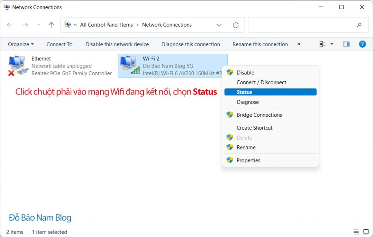Choose Create Shortcut in context menu
373x237 pixels.
pos(270,128)
